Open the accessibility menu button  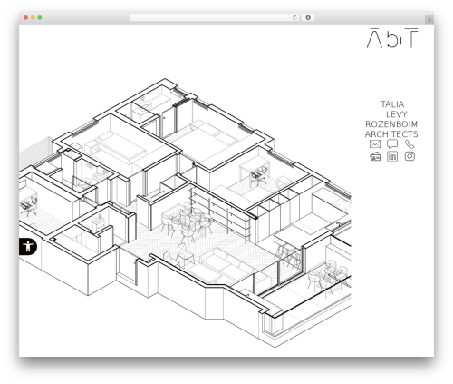28,246
